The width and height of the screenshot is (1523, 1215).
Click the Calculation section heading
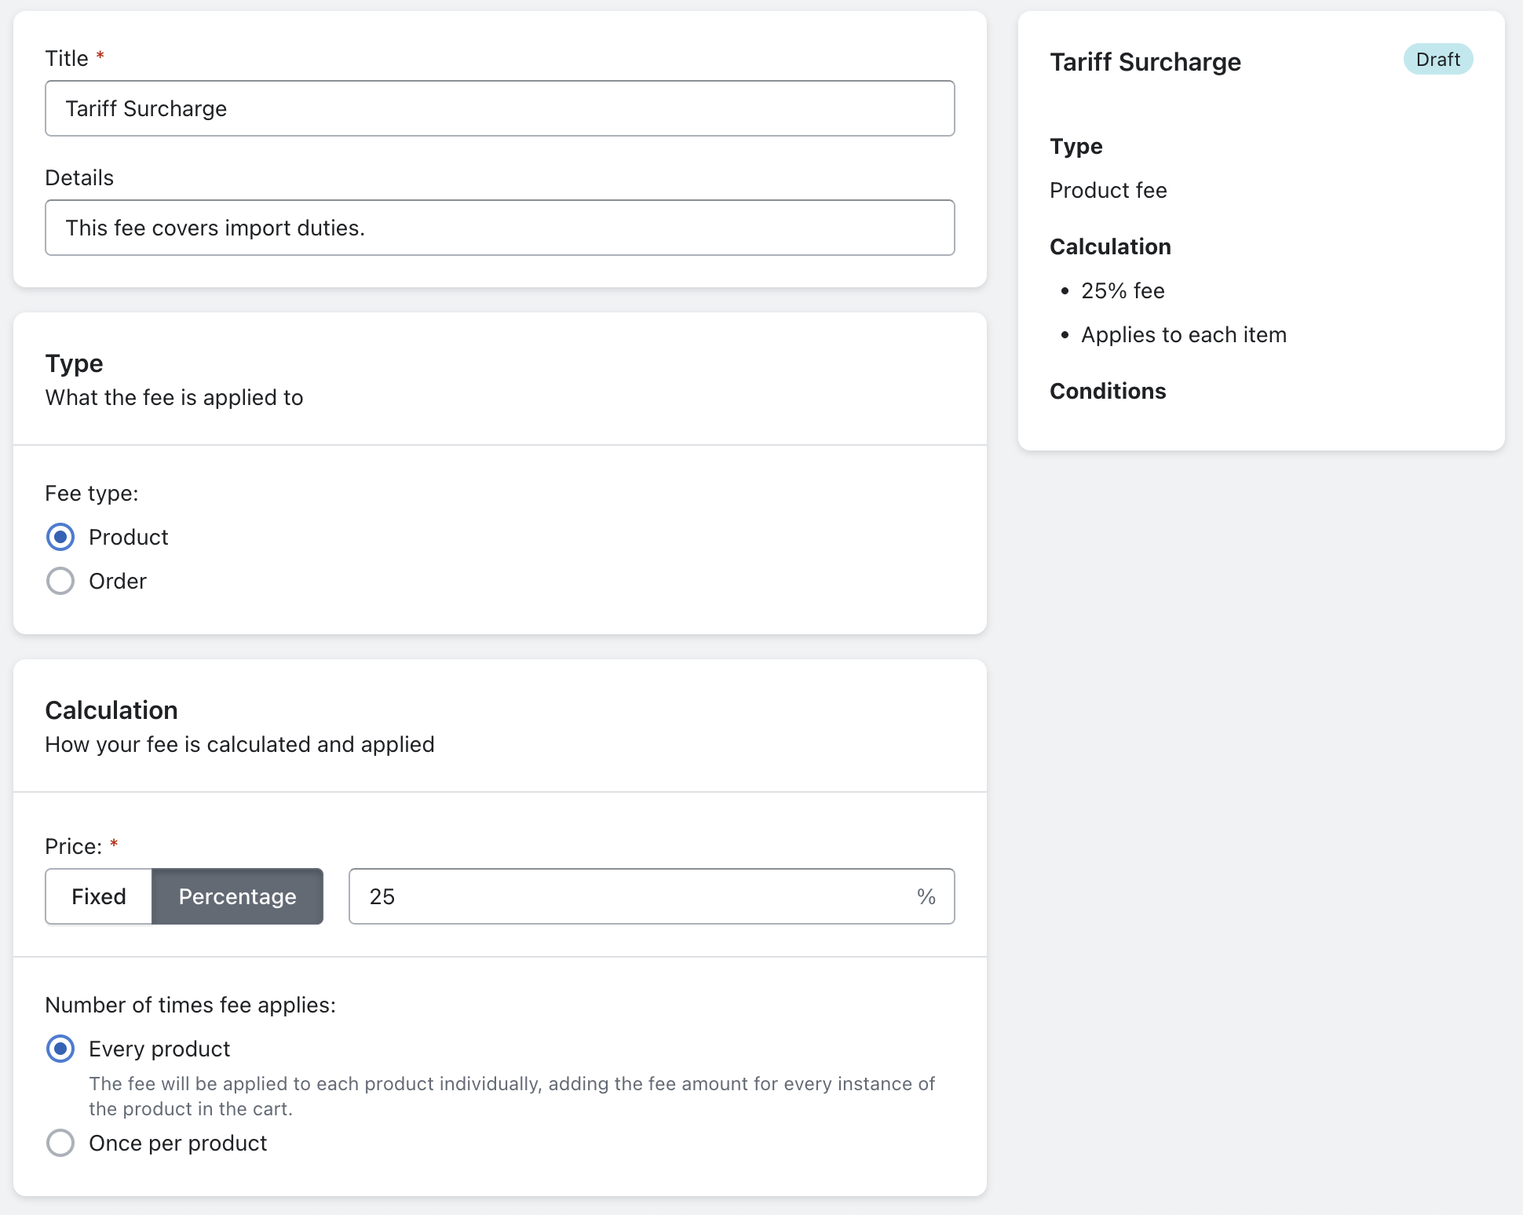pyautogui.click(x=111, y=710)
